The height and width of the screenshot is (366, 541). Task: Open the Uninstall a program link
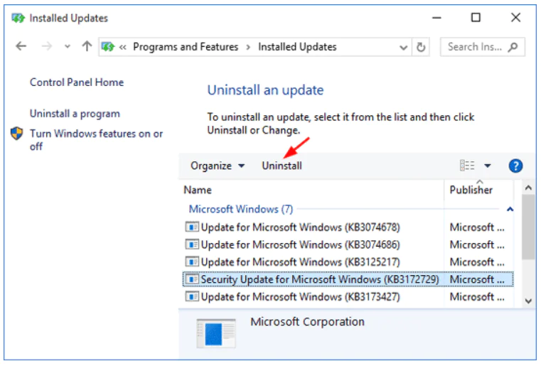click(75, 114)
